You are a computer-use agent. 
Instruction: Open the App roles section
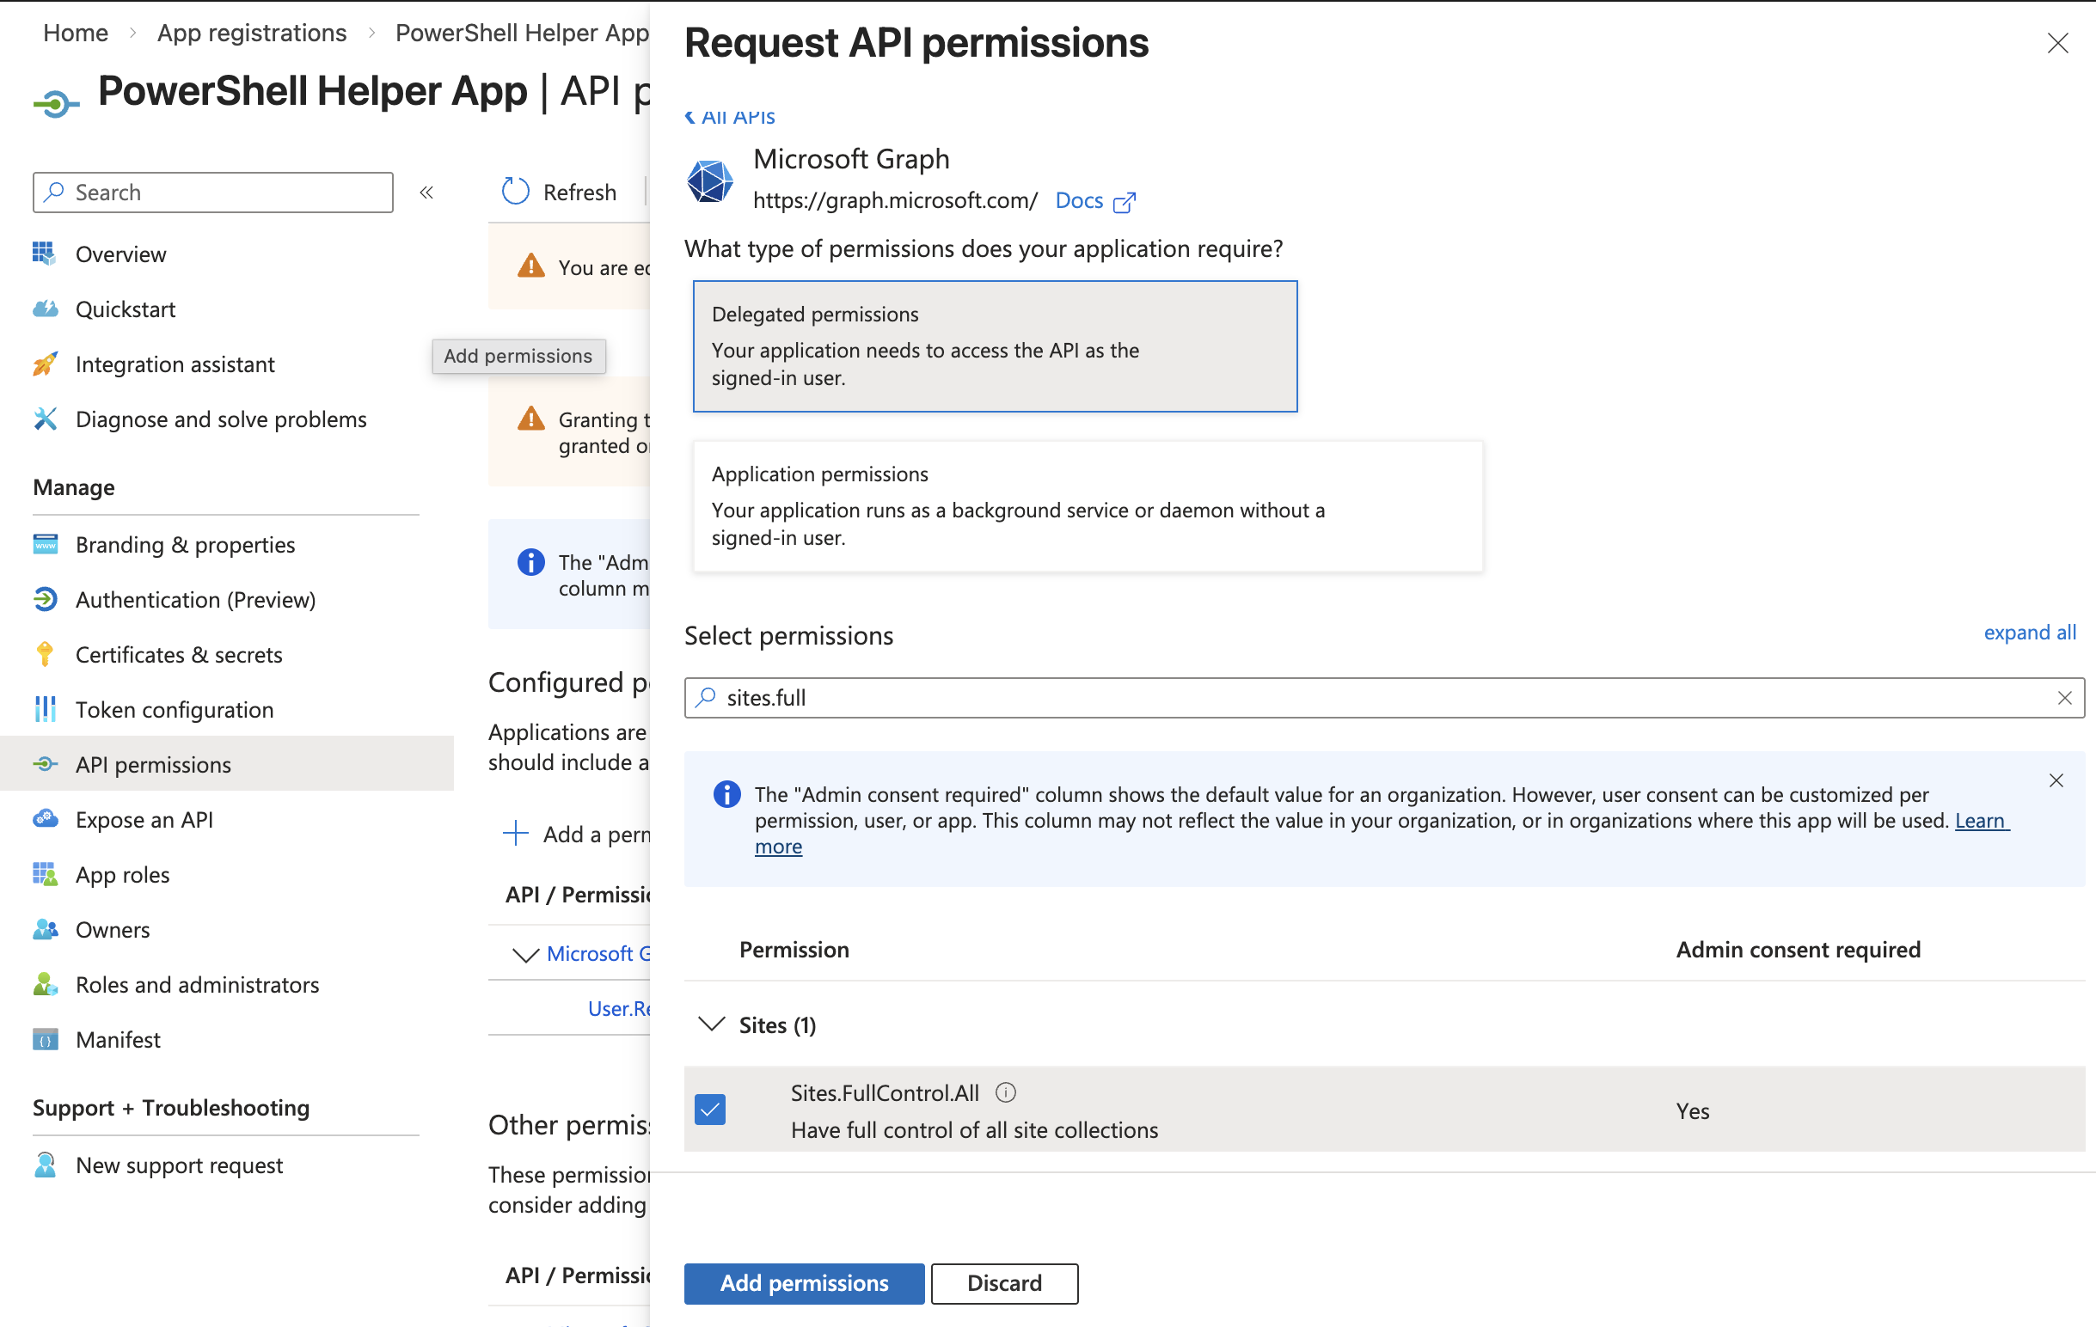pos(122,875)
